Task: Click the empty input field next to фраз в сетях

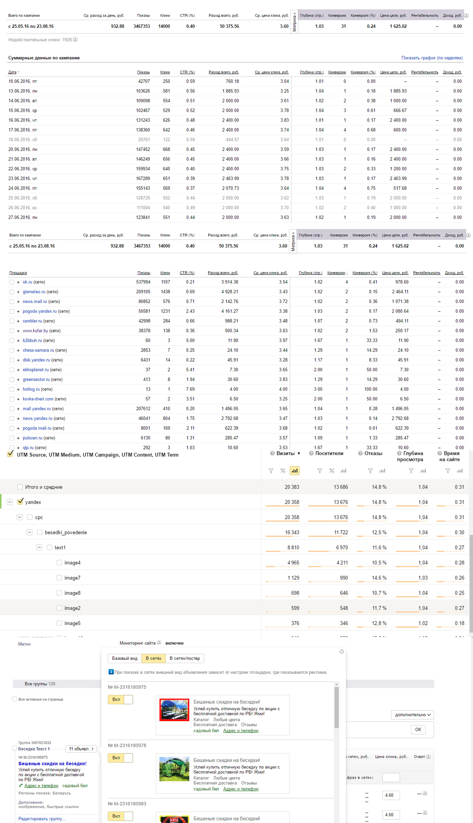Action: pyautogui.click(x=391, y=777)
